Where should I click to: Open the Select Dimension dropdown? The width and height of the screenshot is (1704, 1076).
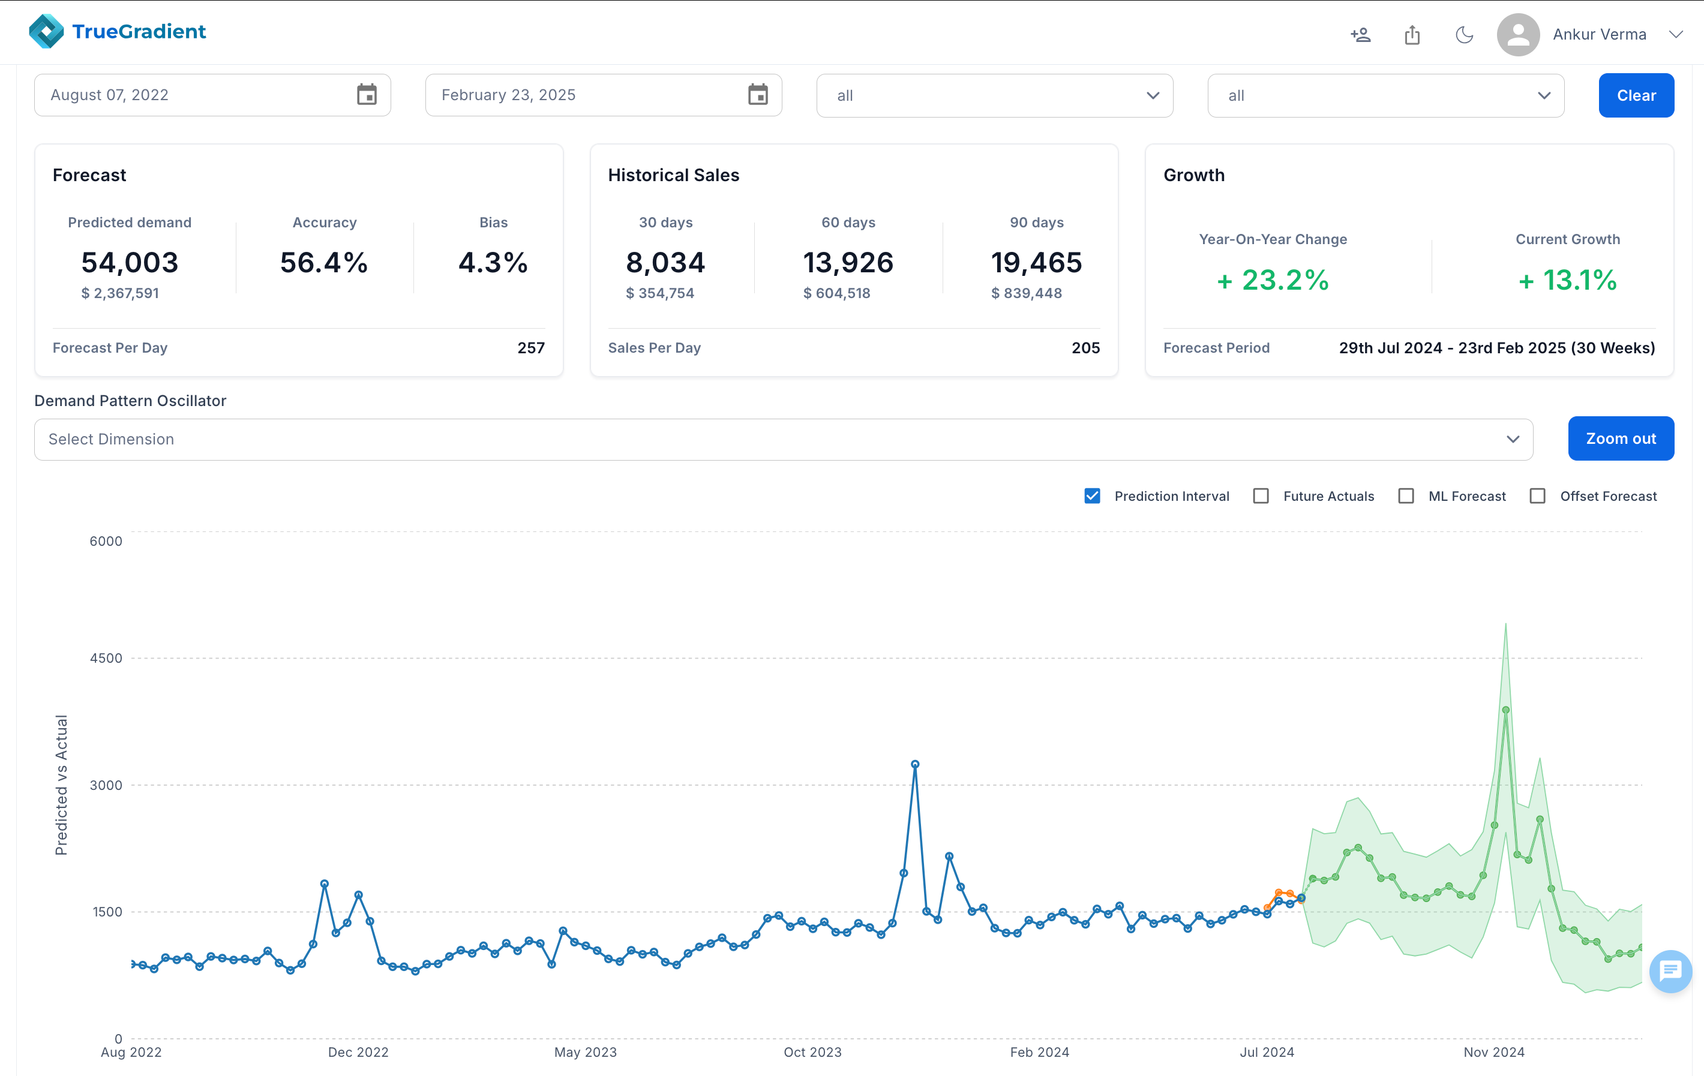pos(784,439)
